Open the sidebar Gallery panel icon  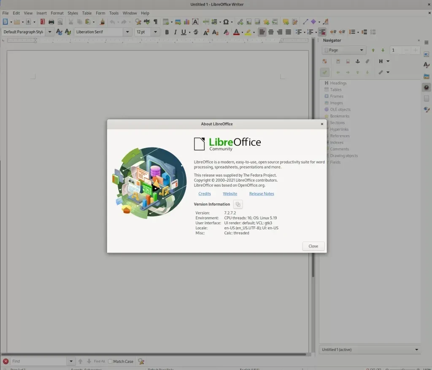[x=427, y=76]
